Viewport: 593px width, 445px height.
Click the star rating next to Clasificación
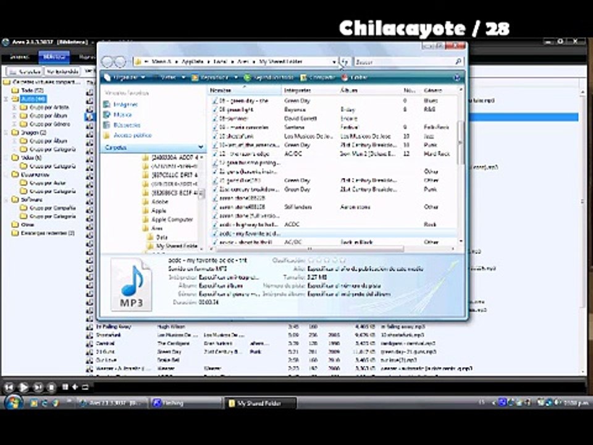point(327,260)
